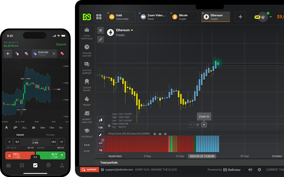The image size is (284, 177).
Task: Open the asset grid layout icon
Action: click(x=99, y=17)
